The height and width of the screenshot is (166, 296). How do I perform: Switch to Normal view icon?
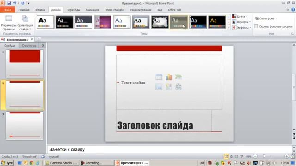(x=227, y=156)
